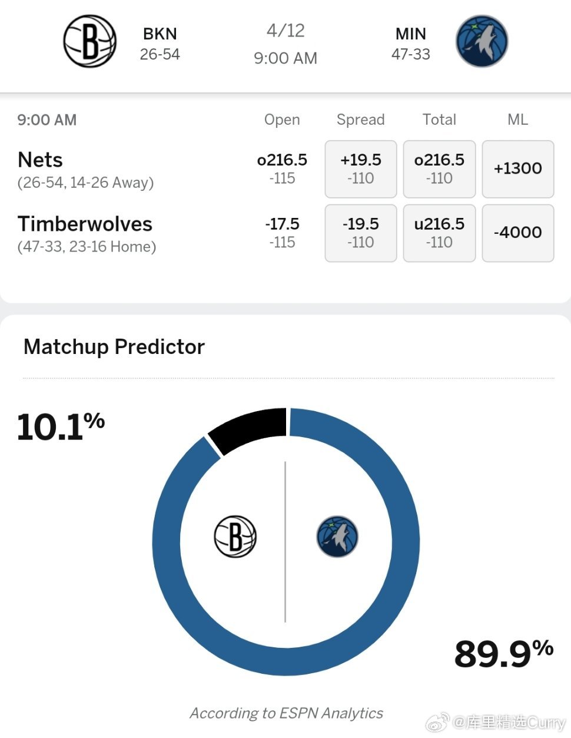Click the ML column header
The width and height of the screenshot is (571, 738).
click(x=518, y=120)
